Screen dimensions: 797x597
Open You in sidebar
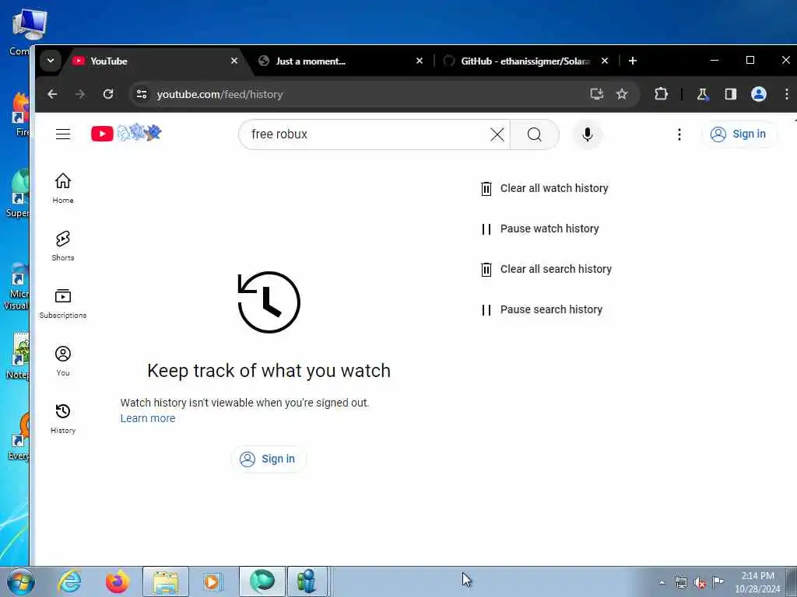click(x=63, y=361)
